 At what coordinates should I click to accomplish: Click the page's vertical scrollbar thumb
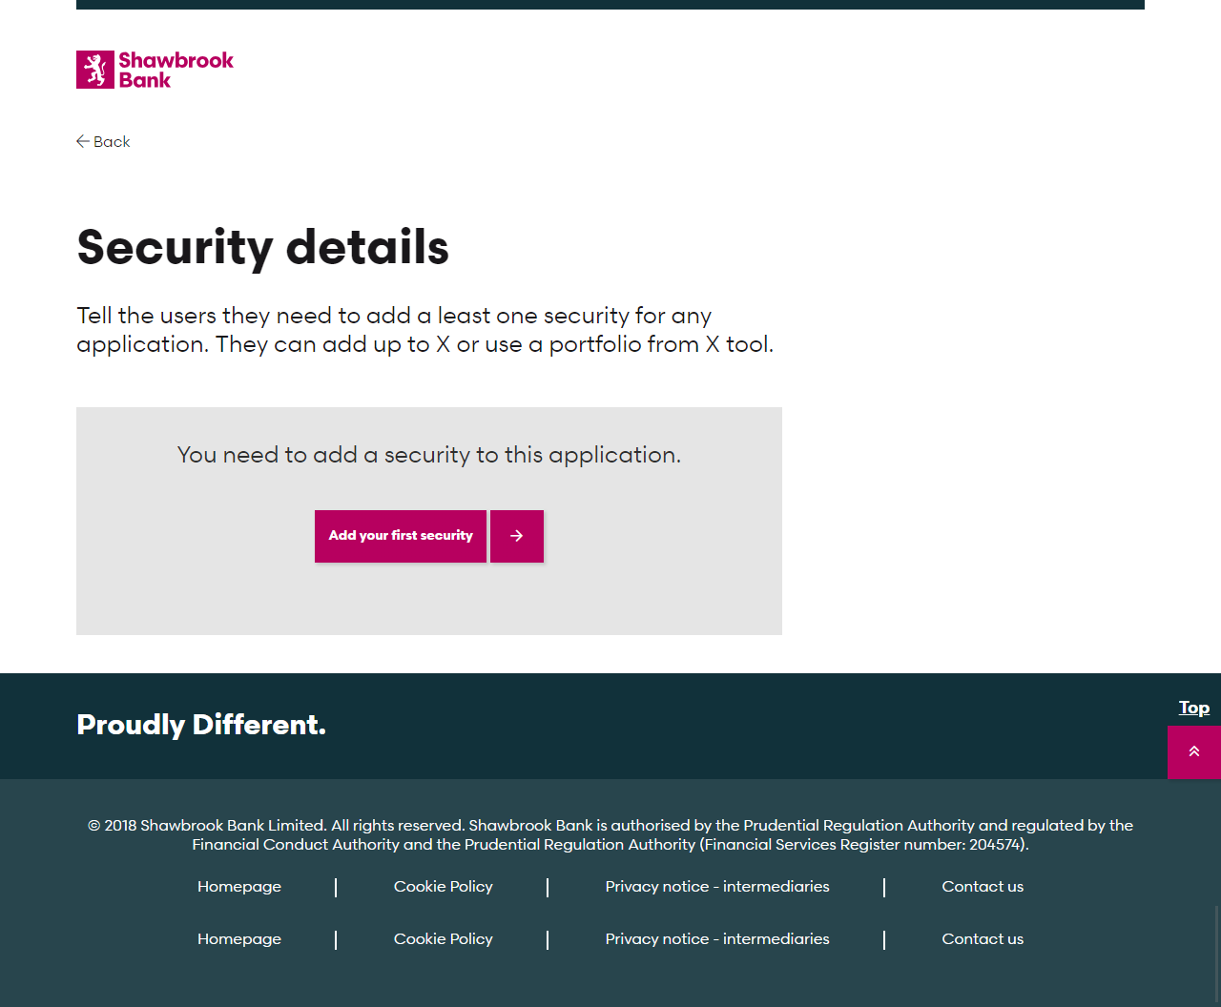1217,954
